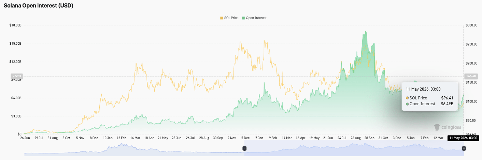The image size is (482, 160).
Task: Click the 26 Jul date label
Action: point(190,138)
